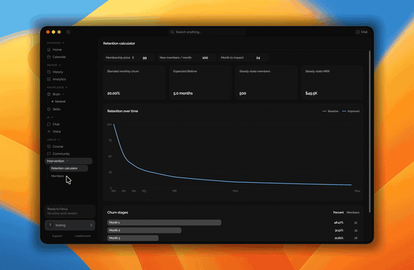Click the Retention over time heading
414x270 pixels.
pos(122,111)
